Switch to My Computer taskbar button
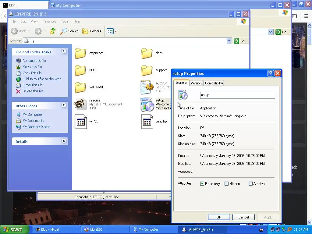The height and width of the screenshot is (234, 312). click(154, 229)
